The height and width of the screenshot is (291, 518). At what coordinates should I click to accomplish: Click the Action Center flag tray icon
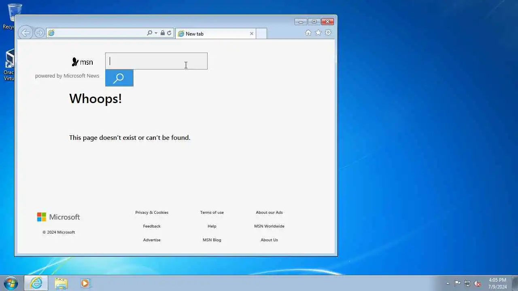(457, 283)
